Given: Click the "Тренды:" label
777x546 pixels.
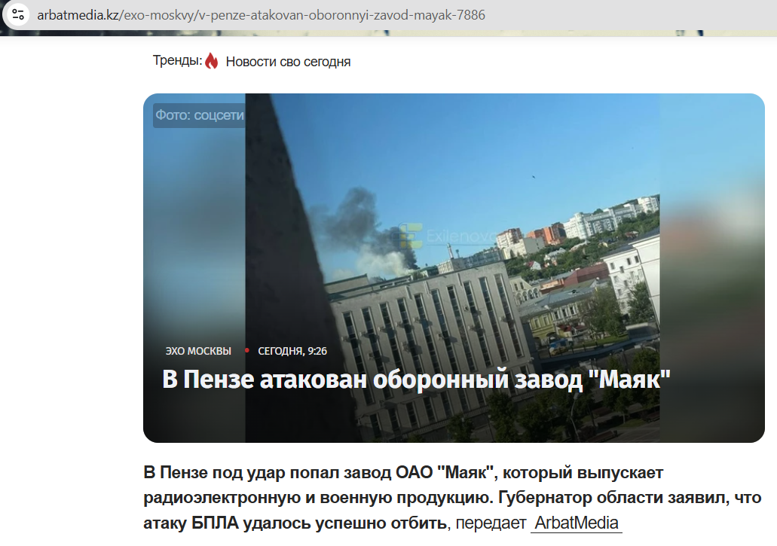Looking at the screenshot, I should point(177,60).
